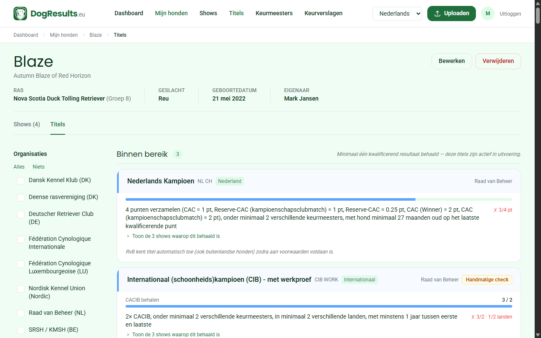Click the Verwijderen button
Image resolution: width=541 pixels, height=338 pixels.
tap(498, 61)
